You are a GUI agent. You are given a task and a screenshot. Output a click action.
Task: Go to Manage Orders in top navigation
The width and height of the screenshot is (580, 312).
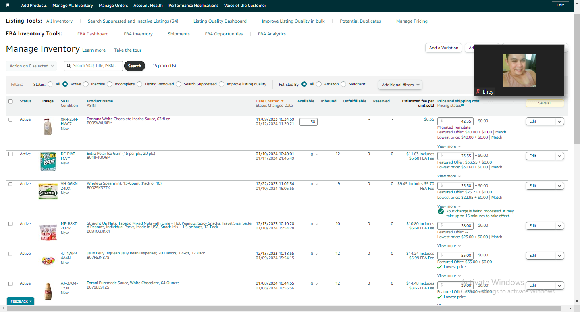[113, 6]
